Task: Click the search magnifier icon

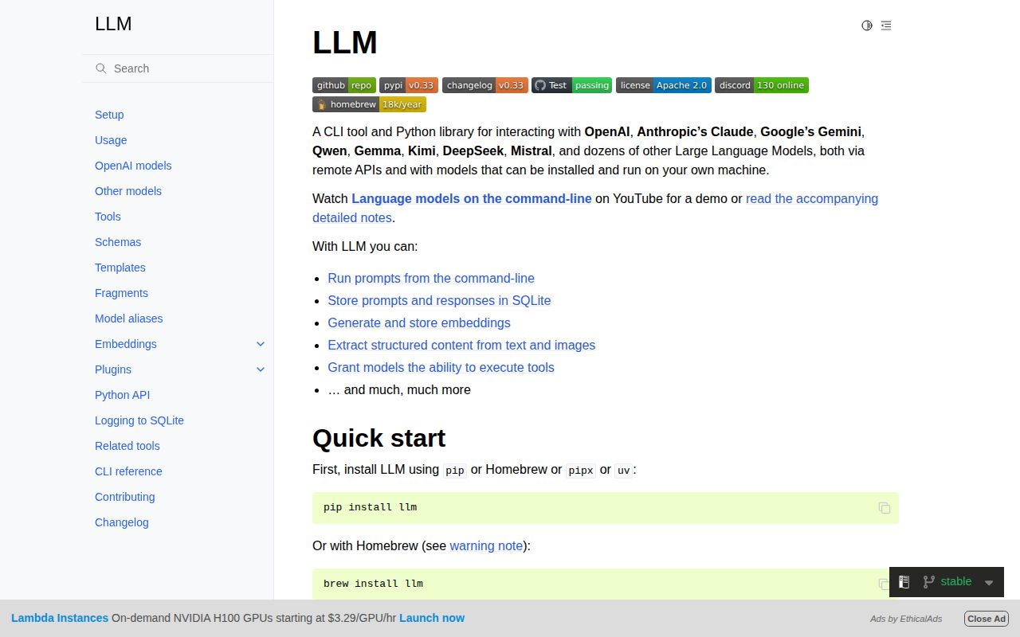Action: tap(101, 68)
